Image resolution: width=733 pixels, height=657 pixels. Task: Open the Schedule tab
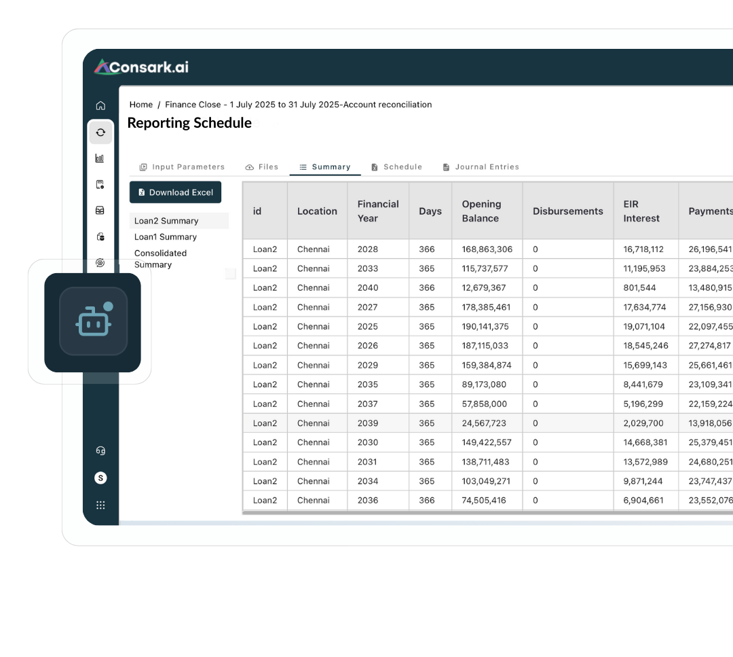396,167
